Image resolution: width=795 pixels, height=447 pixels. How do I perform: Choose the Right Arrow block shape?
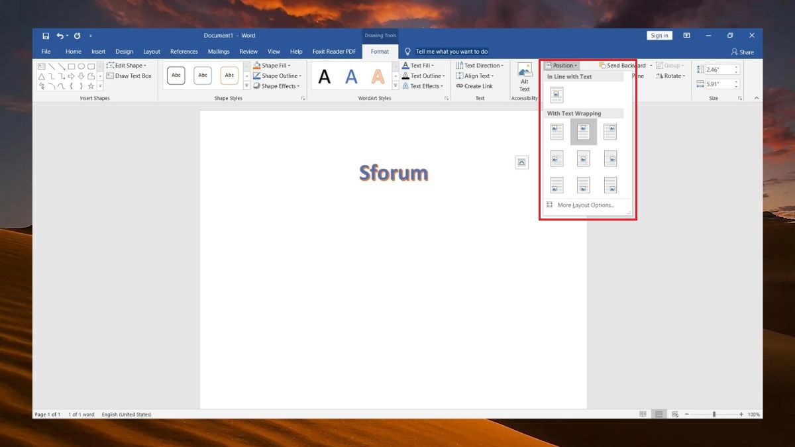click(x=72, y=76)
